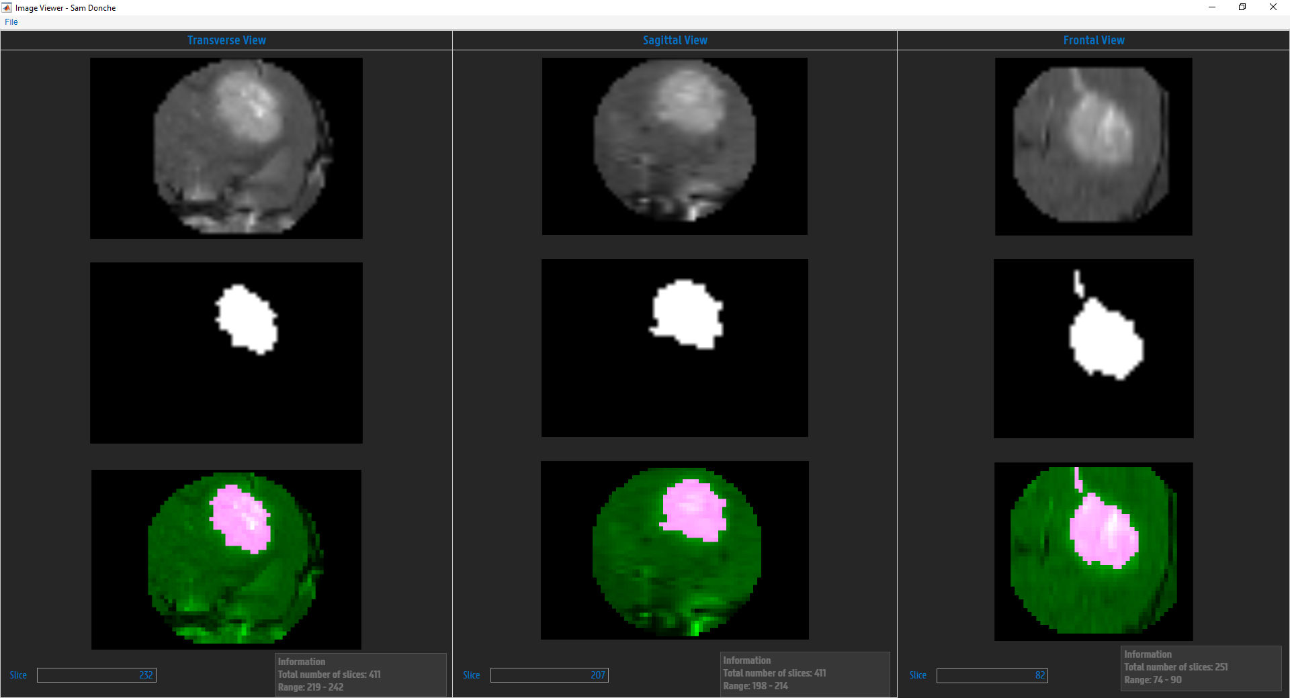Click the Frontal green overlay image

1094,552
